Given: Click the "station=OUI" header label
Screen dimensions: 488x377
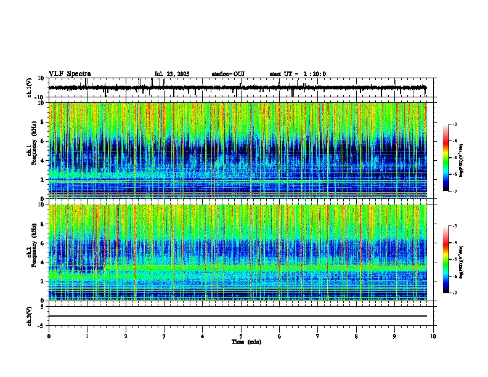Looking at the screenshot, I should tap(228, 74).
